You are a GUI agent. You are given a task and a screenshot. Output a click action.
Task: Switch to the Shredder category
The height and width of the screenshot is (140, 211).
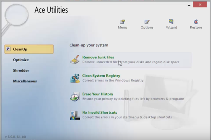21,70
